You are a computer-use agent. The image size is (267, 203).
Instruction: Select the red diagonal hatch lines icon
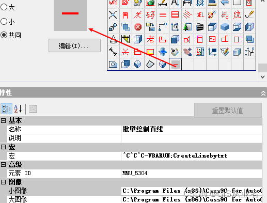[x=187, y=15]
